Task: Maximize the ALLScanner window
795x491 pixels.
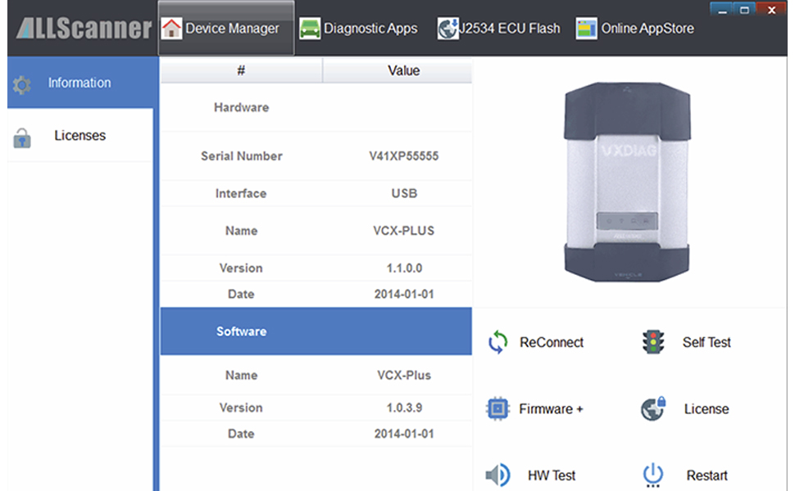Action: [744, 9]
